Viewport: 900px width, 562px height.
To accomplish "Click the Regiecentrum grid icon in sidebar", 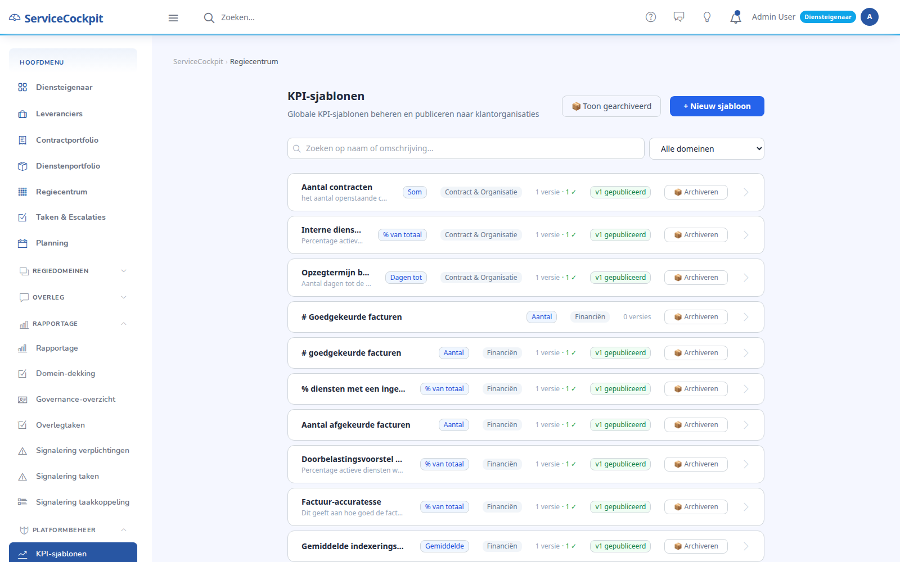I will 22,192.
